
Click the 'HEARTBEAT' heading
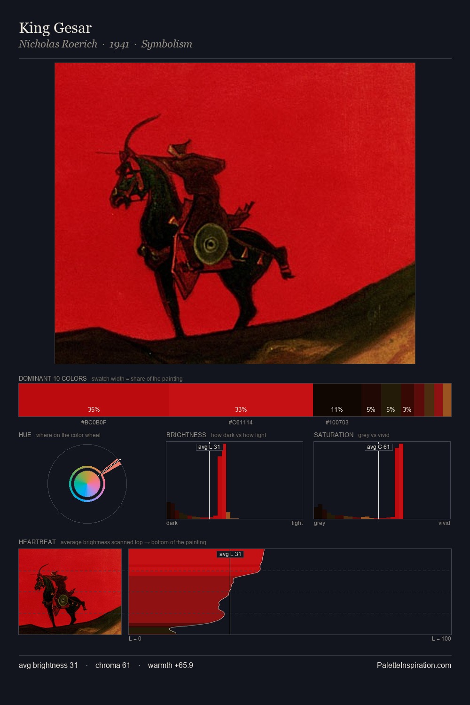[37, 542]
